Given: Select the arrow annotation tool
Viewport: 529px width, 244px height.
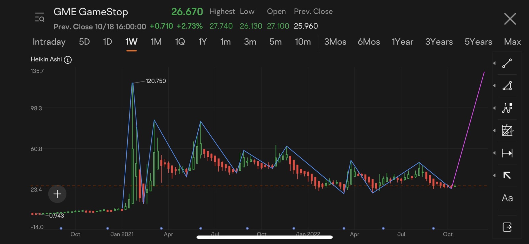Looking at the screenshot, I should pyautogui.click(x=507, y=175).
